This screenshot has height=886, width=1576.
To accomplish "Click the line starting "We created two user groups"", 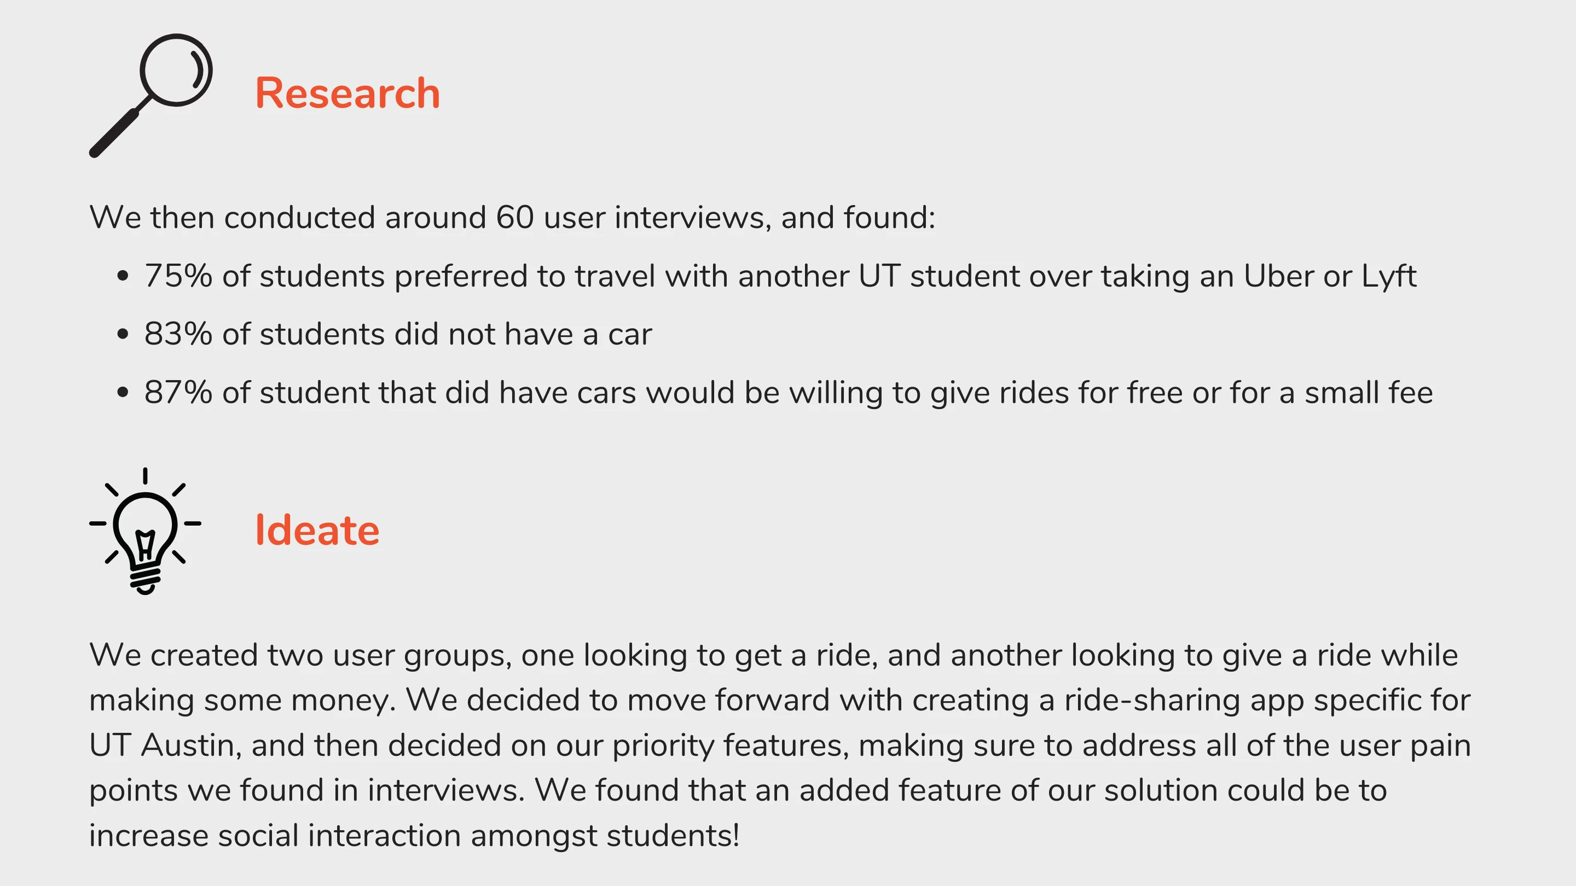I will (x=773, y=656).
